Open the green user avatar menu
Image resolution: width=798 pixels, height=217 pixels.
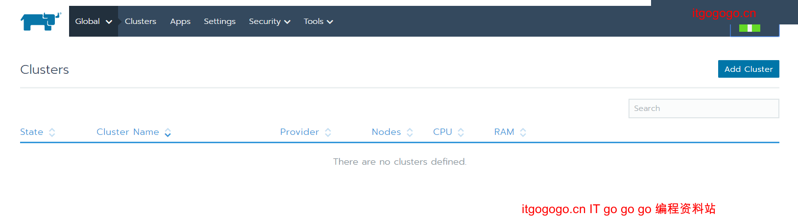click(x=750, y=28)
